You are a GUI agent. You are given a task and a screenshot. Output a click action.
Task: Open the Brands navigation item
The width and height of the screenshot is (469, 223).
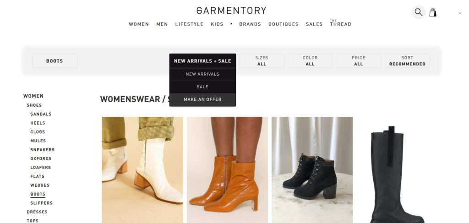tap(250, 24)
